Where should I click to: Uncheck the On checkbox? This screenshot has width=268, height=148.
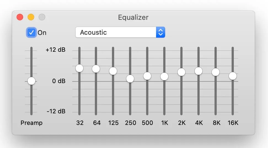31,32
